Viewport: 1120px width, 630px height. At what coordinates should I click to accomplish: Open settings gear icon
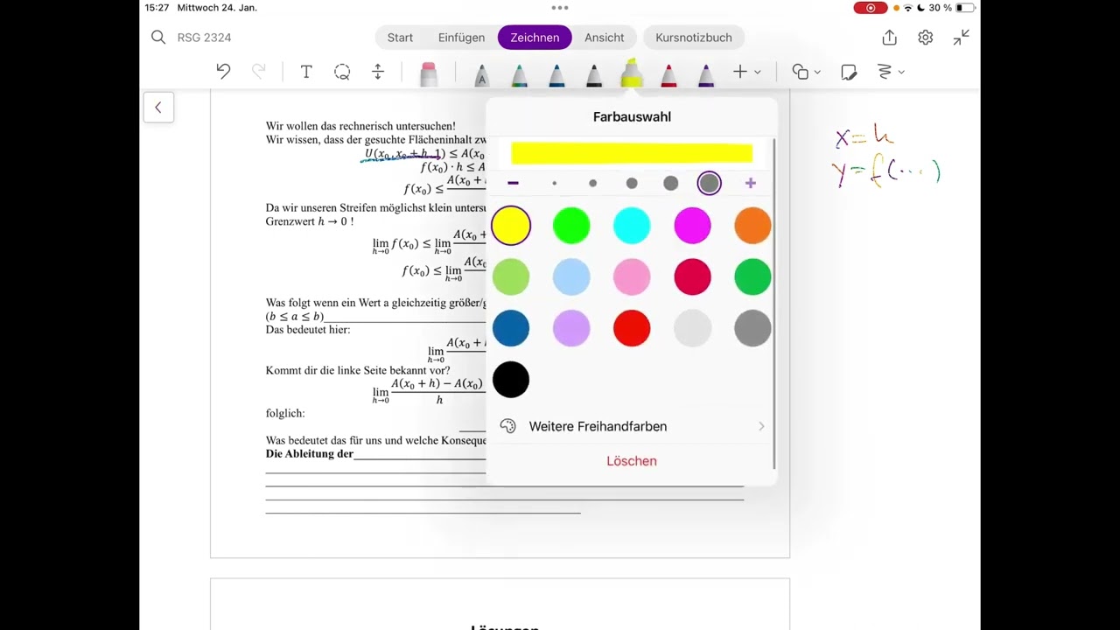tap(926, 37)
